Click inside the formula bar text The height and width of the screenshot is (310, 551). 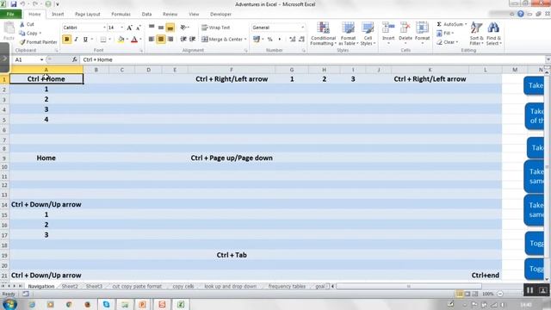tap(97, 59)
